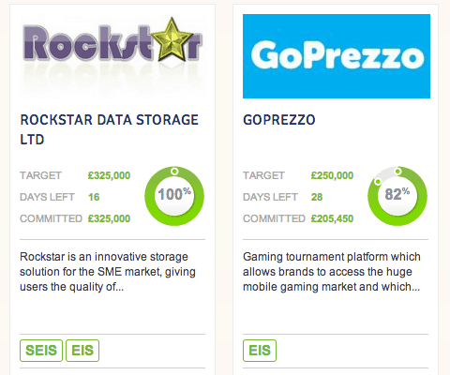Click Rockstar target amount £325,000

click(109, 175)
